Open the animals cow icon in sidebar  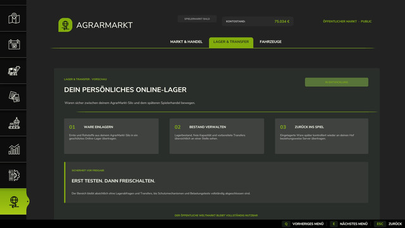coord(14,70)
